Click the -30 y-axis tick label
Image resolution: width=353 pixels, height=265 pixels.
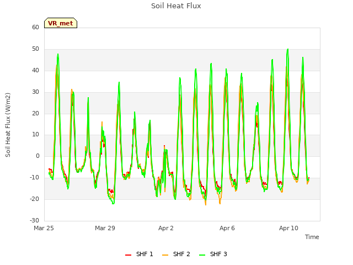tap(34, 220)
